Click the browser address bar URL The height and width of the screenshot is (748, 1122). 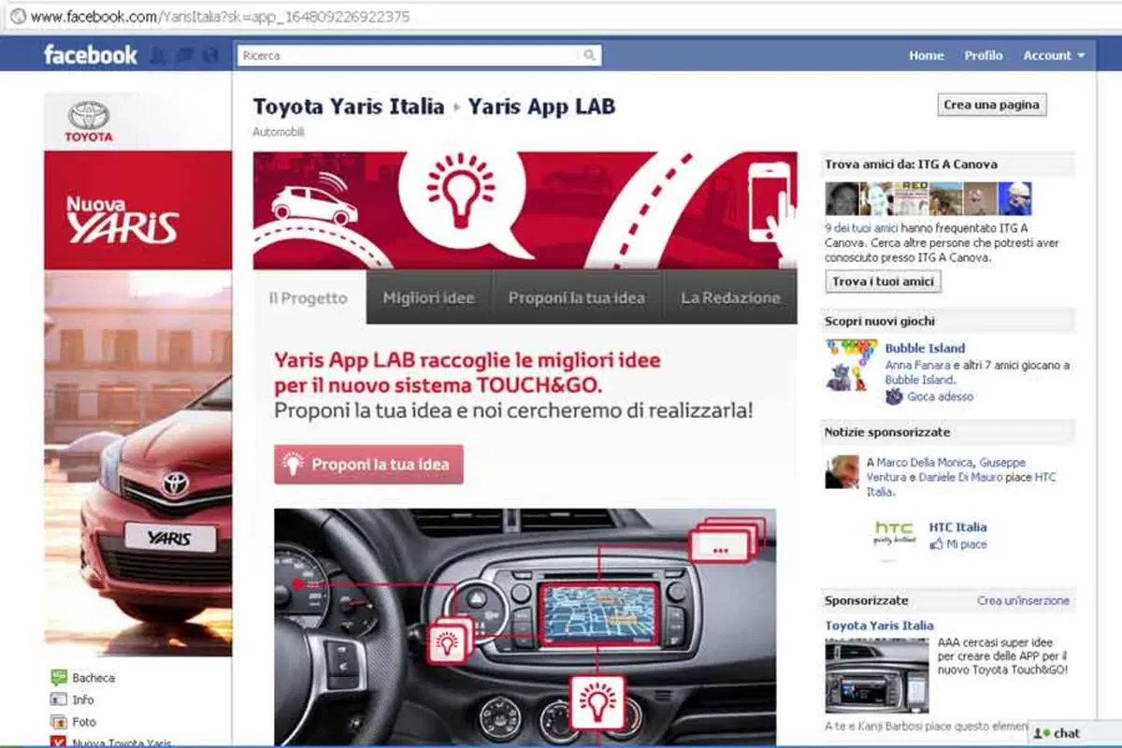[x=221, y=17]
